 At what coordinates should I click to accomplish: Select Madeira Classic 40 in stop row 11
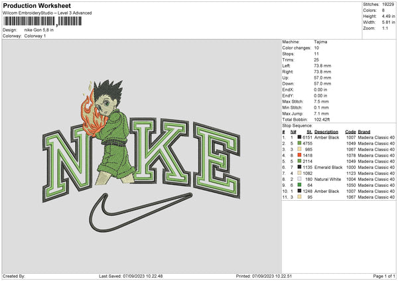pyautogui.click(x=376, y=197)
